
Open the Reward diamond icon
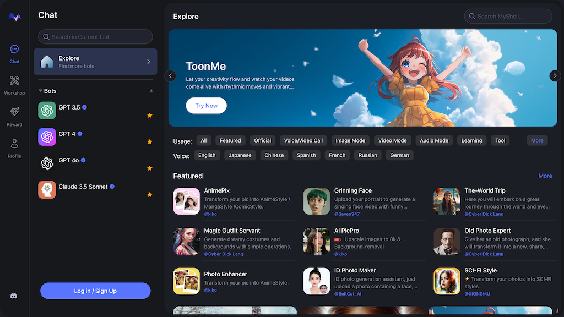14,116
